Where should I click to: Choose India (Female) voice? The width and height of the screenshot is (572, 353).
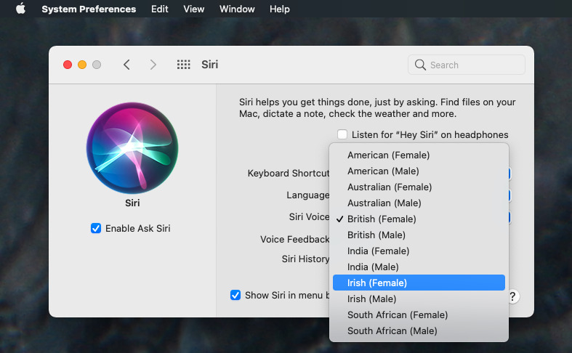(378, 251)
